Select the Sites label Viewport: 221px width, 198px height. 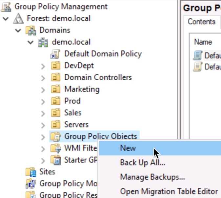coord(47,172)
